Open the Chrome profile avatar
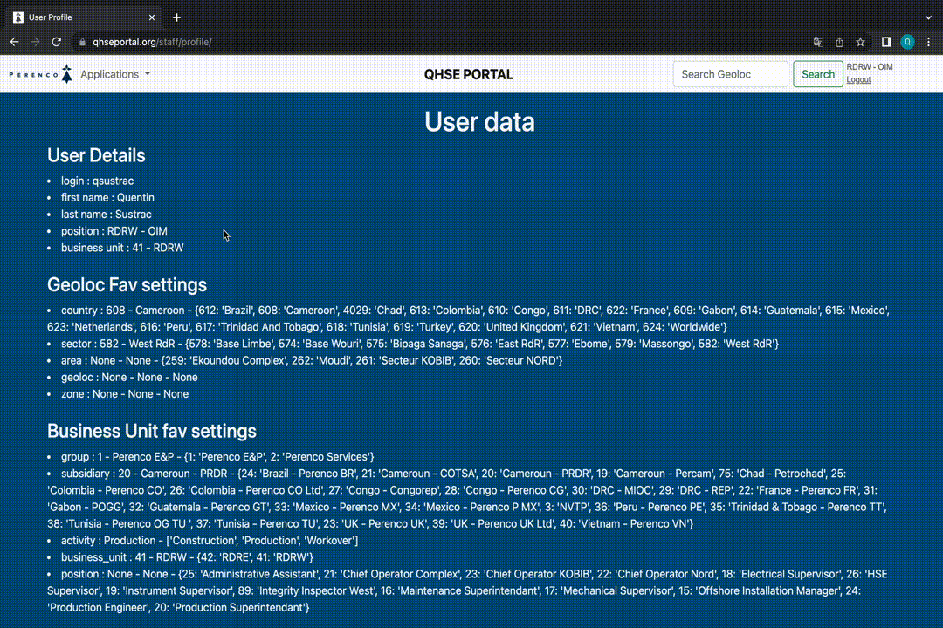 (907, 42)
